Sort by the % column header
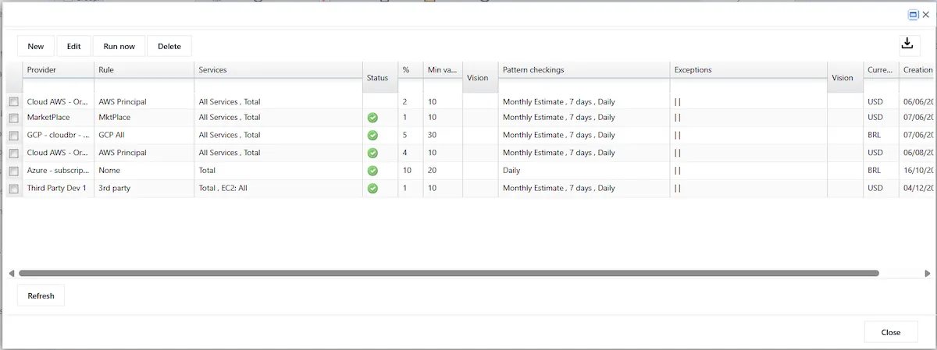Image resolution: width=937 pixels, height=350 pixels. click(411, 70)
